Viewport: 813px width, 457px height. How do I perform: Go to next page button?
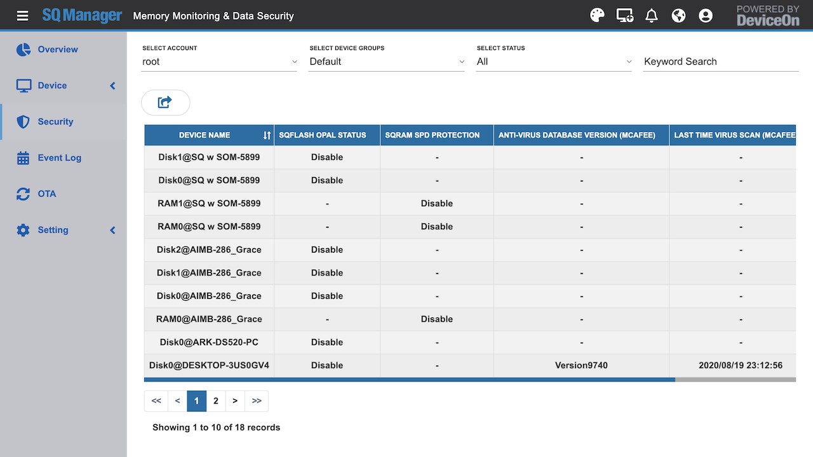click(x=235, y=401)
